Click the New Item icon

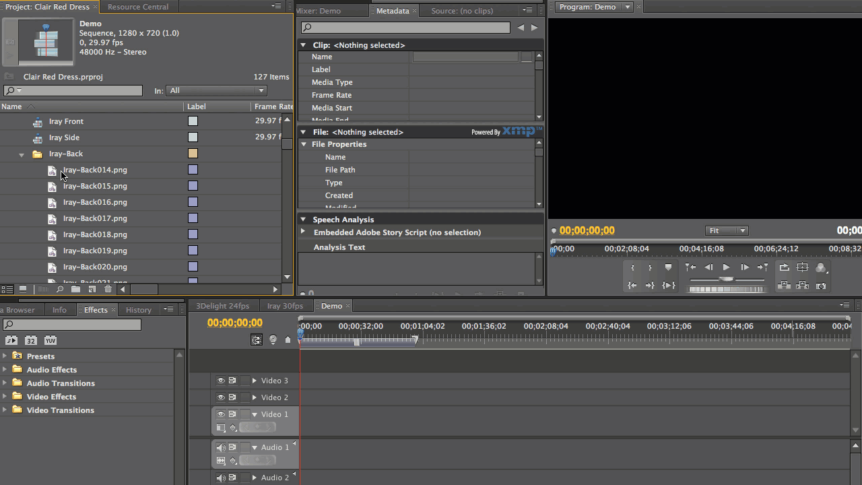click(x=91, y=289)
